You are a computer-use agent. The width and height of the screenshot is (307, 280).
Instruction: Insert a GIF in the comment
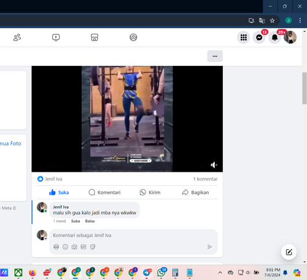click(x=84, y=247)
